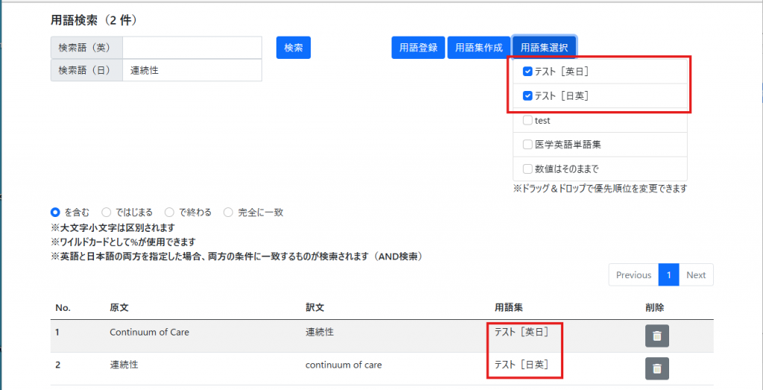Click trash icon for row 2 連続性
The height and width of the screenshot is (390, 763).
point(656,368)
